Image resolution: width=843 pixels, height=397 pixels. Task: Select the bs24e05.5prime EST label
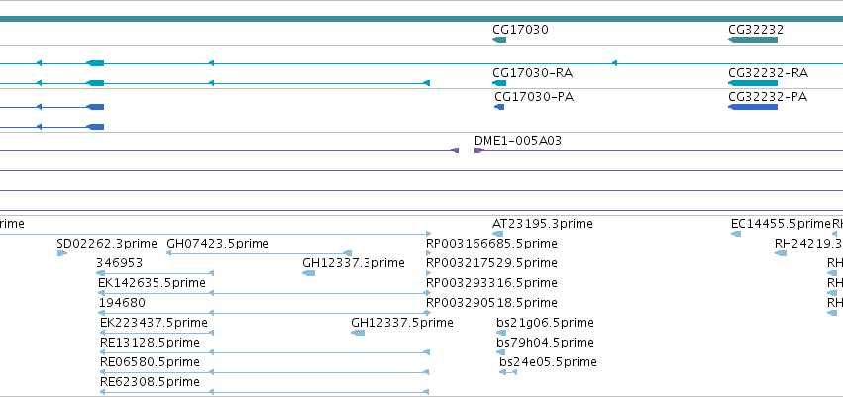[548, 362]
